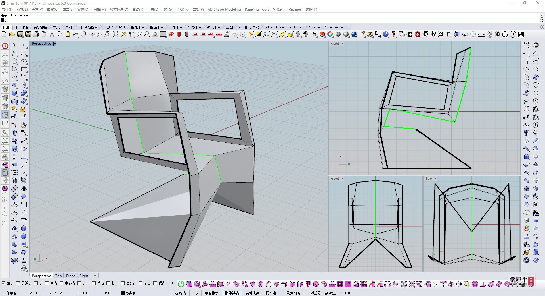Enable the 垂点 osnap checkbox
This screenshot has height=296, width=545.
[94, 283]
